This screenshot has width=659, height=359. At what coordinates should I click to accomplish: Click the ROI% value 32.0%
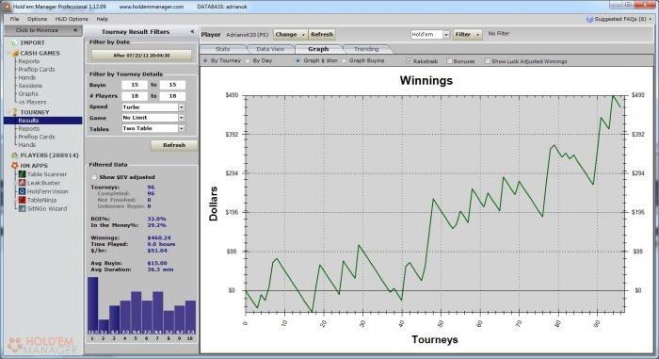(x=156, y=219)
